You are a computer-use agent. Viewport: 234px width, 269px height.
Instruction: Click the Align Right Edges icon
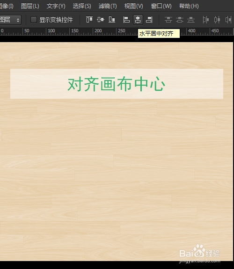[x=149, y=20]
